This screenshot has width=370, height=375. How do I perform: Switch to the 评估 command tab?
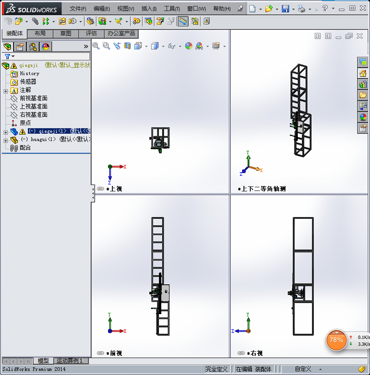pyautogui.click(x=91, y=33)
